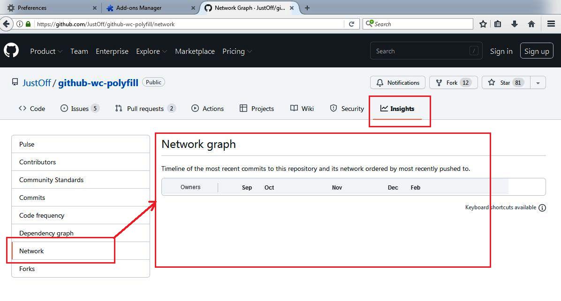The height and width of the screenshot is (301, 561).
Task: Open downloads with the down arrow icon
Action: [x=515, y=24]
